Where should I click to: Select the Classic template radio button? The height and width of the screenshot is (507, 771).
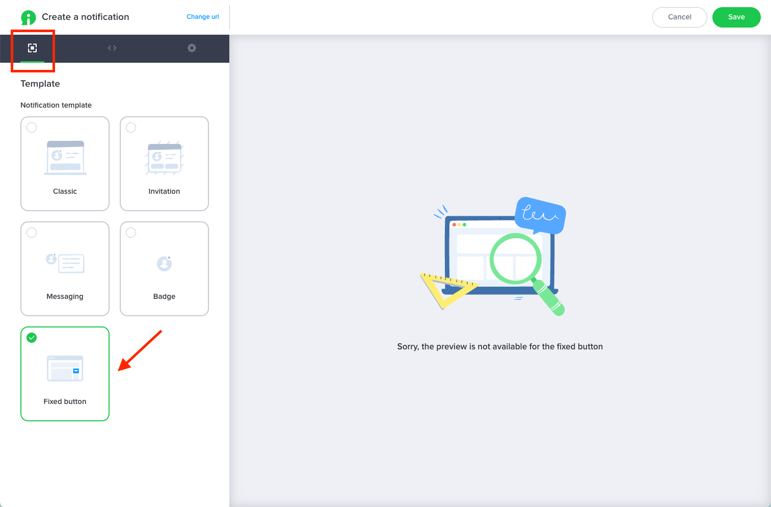(32, 128)
